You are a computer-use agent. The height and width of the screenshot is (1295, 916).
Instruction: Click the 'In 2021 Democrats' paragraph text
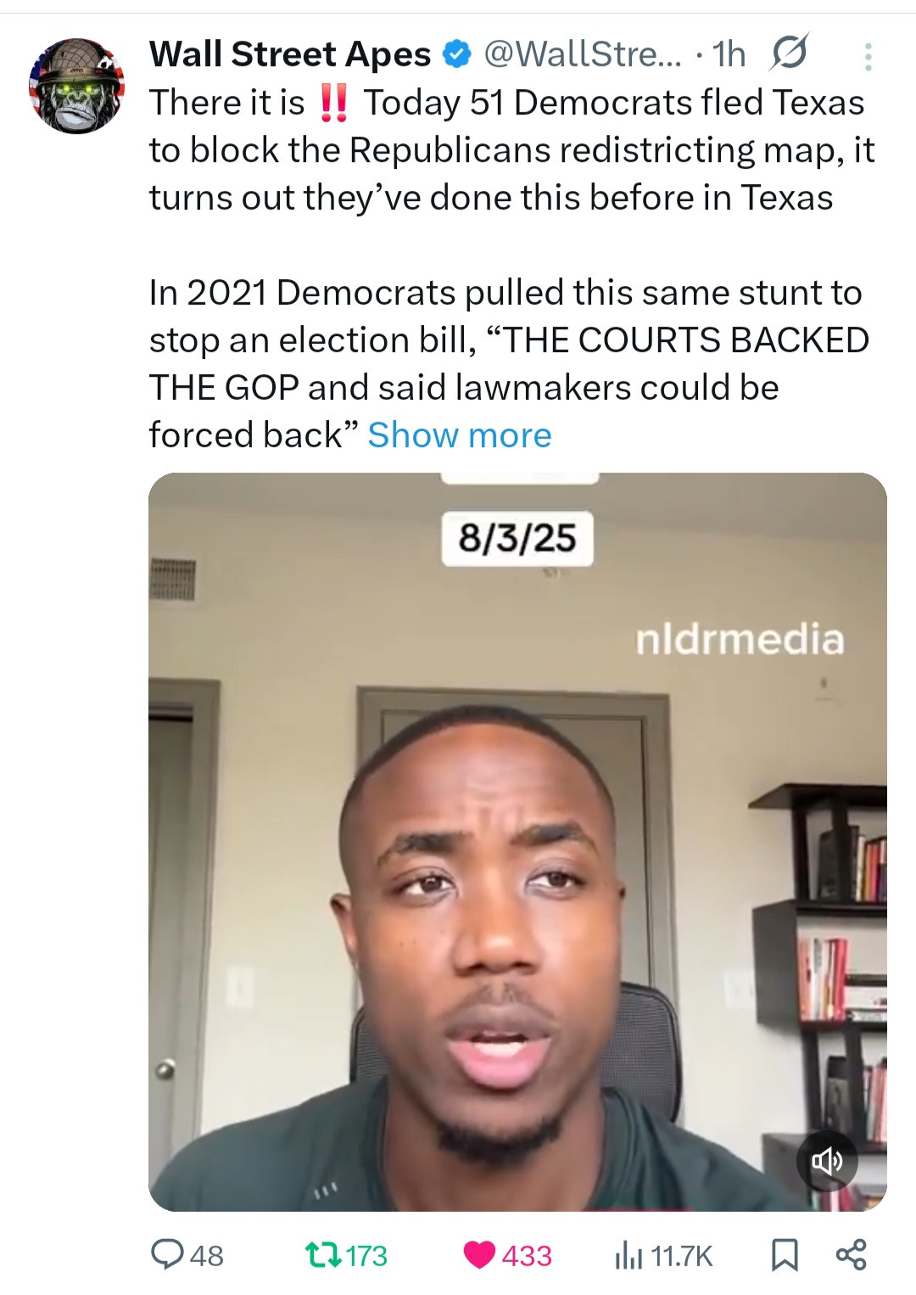(x=509, y=363)
